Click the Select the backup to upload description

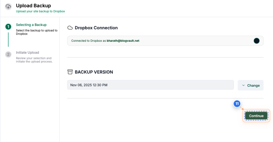pos(37,32)
